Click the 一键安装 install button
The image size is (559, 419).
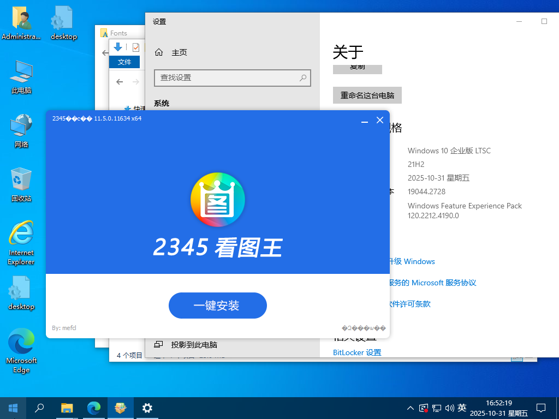click(x=217, y=306)
